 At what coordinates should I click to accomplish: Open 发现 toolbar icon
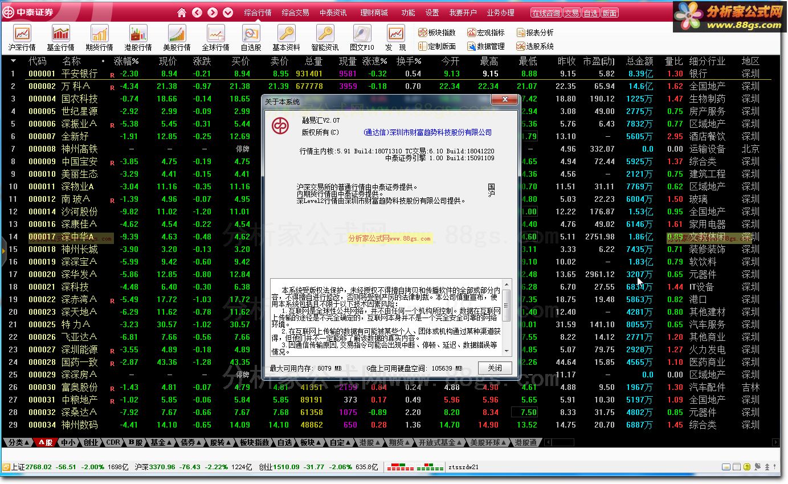tap(395, 38)
